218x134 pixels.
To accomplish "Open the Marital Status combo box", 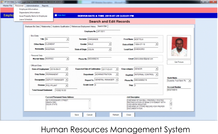I will (67, 59).
